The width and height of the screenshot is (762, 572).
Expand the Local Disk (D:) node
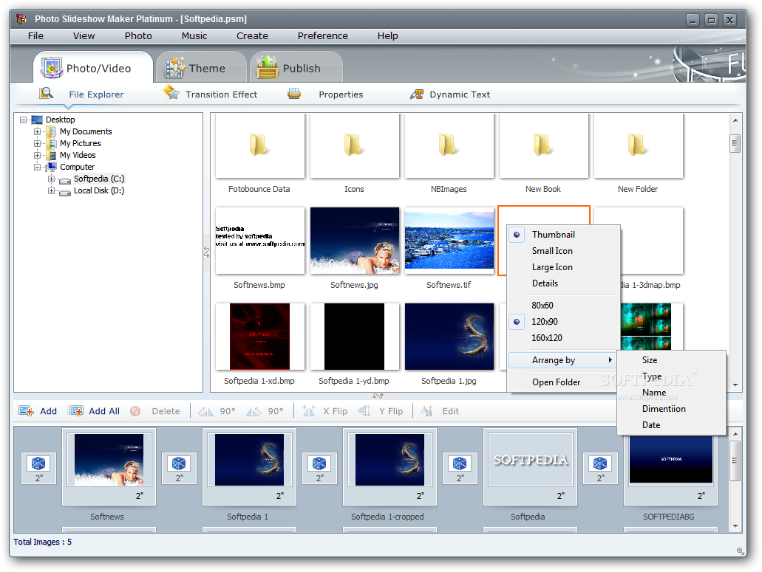[x=52, y=190]
